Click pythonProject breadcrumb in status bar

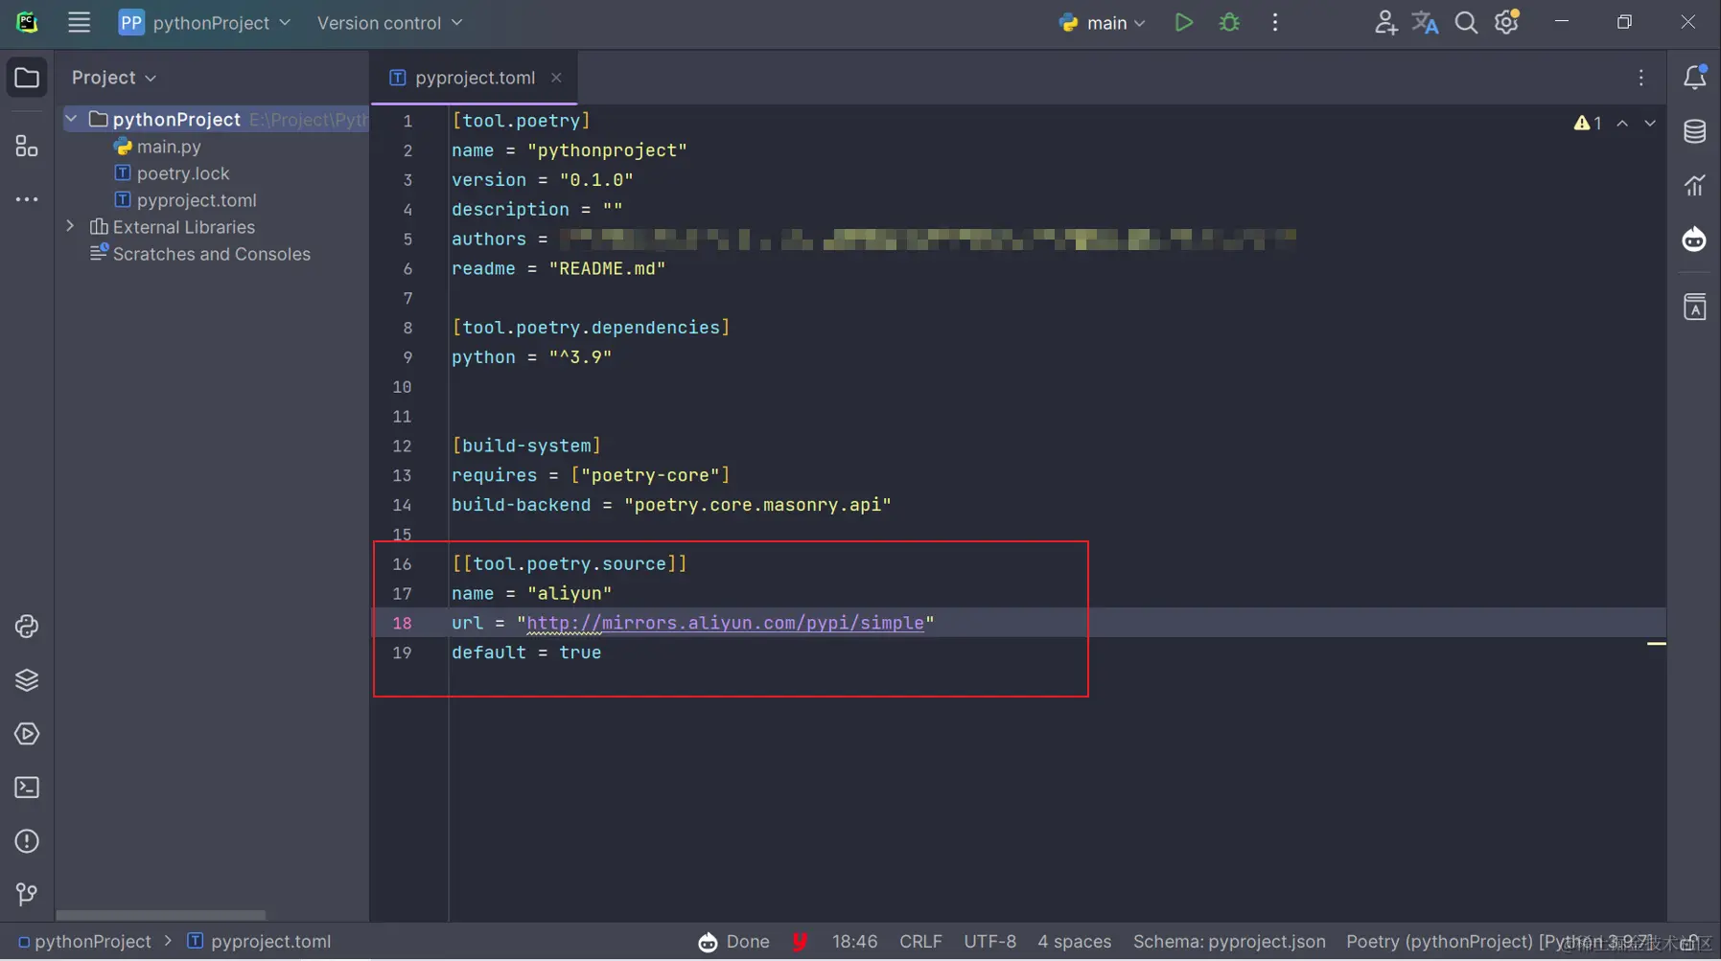(84, 942)
